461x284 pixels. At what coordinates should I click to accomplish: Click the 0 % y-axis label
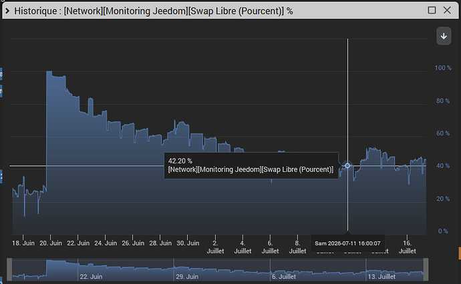click(x=443, y=231)
